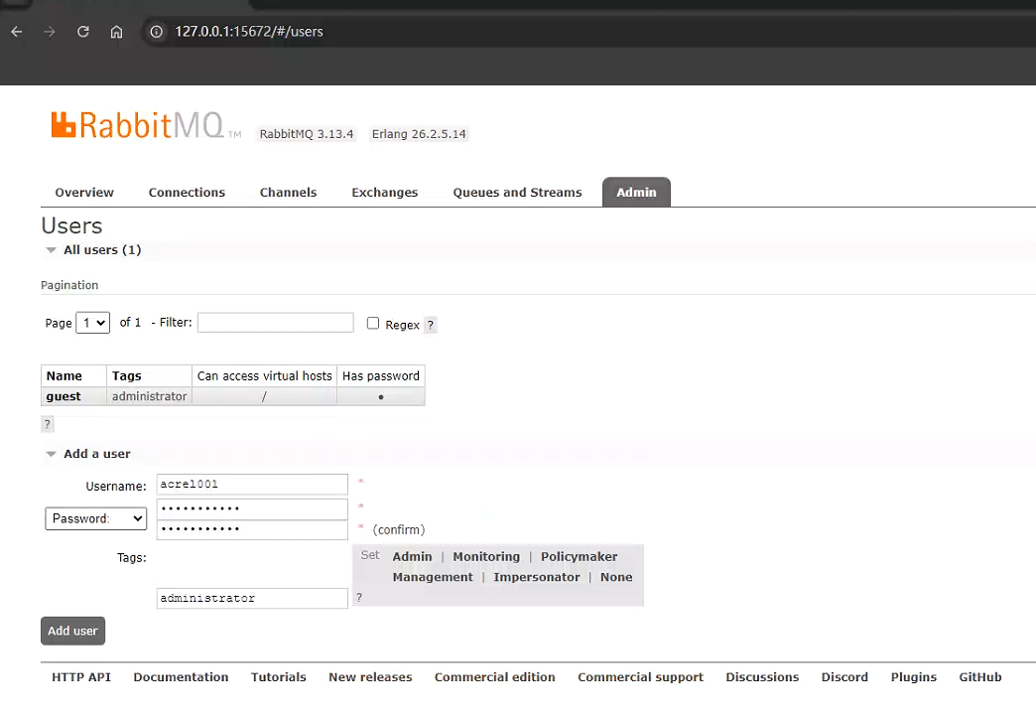Viewport: 1036px width, 719px height.
Task: Click the browser home icon
Action: (116, 32)
